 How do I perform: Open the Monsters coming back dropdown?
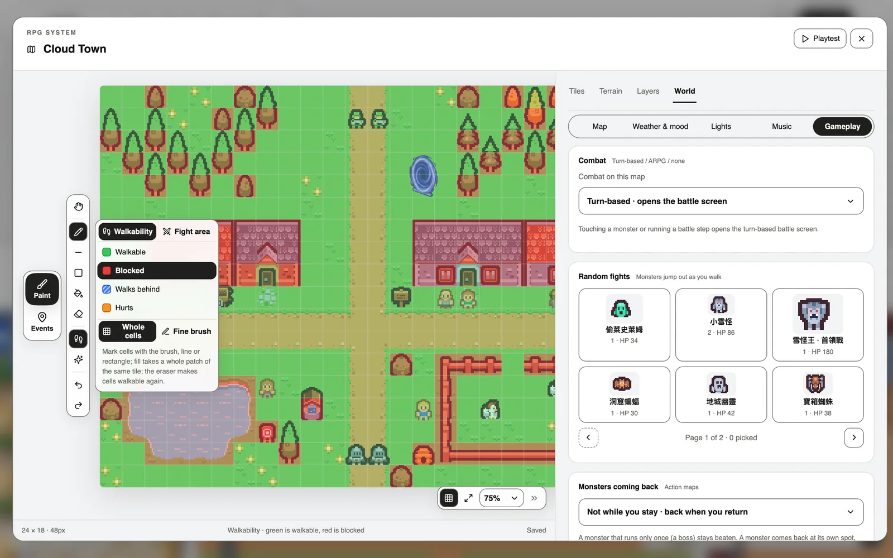click(721, 512)
